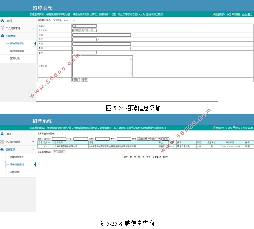This screenshot has height=229, width=254.
Task: Click the 招聘管理 house icon in the Figure 5-24 sidebar
Action: (x=3, y=36)
